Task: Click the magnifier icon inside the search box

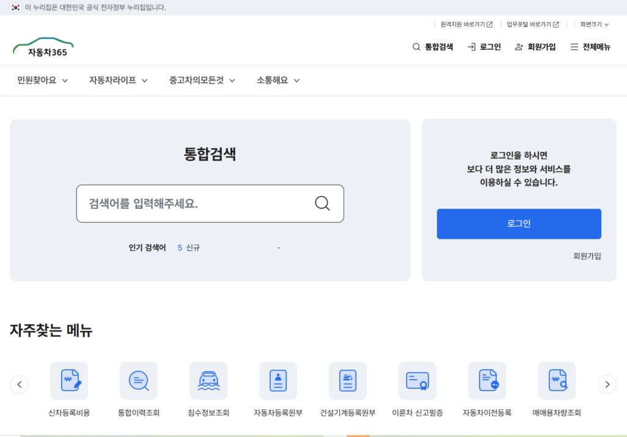Action: (322, 203)
